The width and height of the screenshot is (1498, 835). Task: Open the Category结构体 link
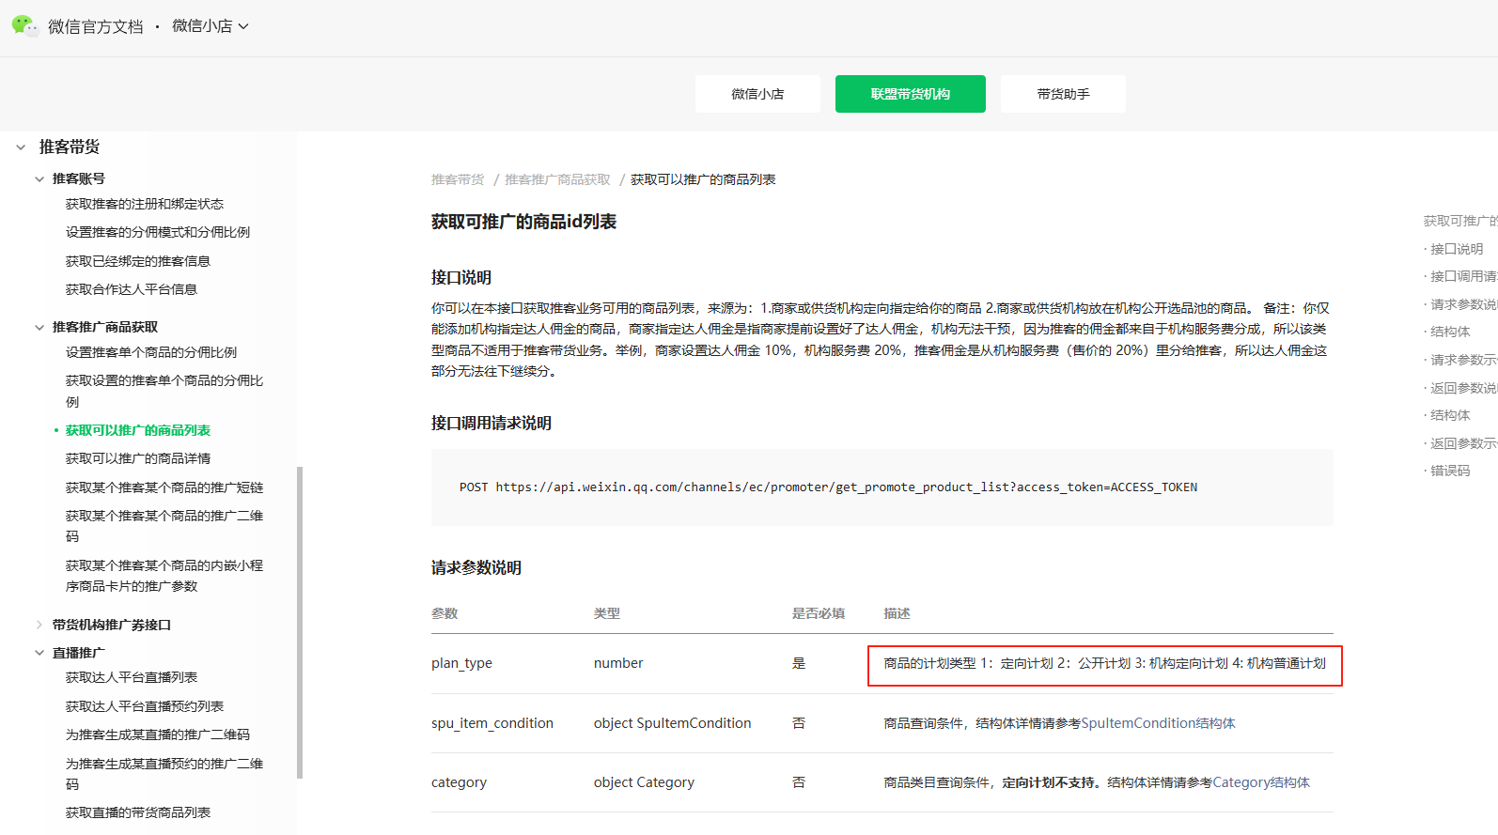click(1261, 782)
